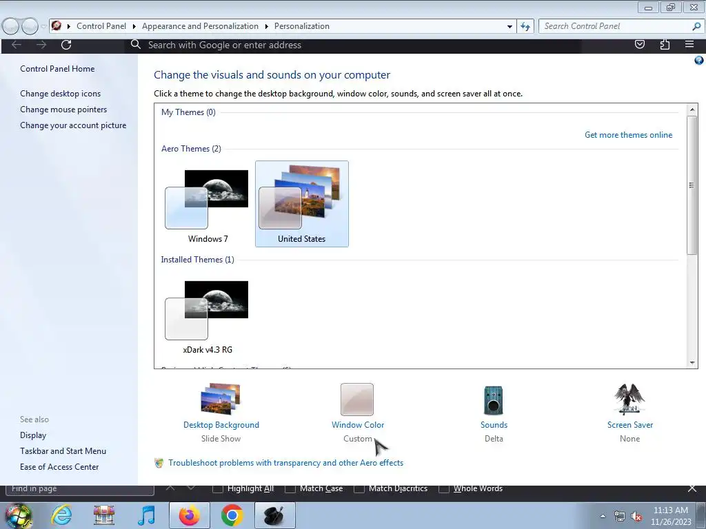
Task: Click the themes list scroll up arrow
Action: 692,110
